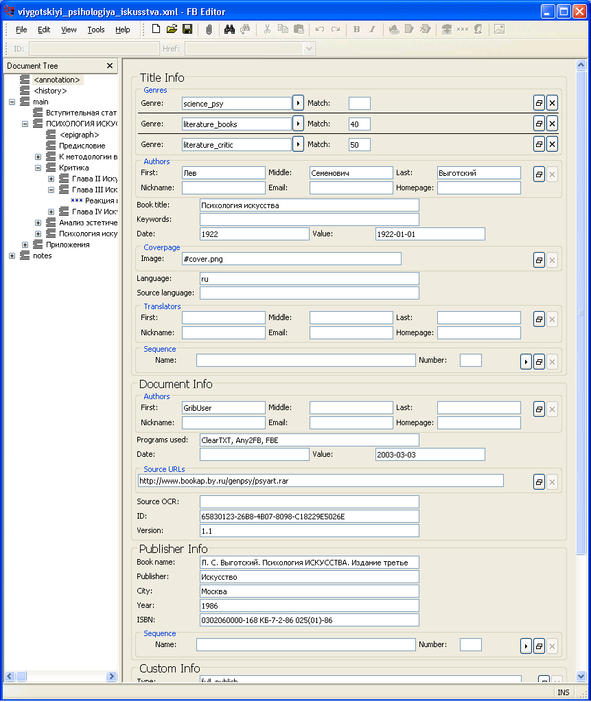Viewport: 591px width, 702px height.
Task: Clone the literature_critic genre row
Action: [x=539, y=144]
